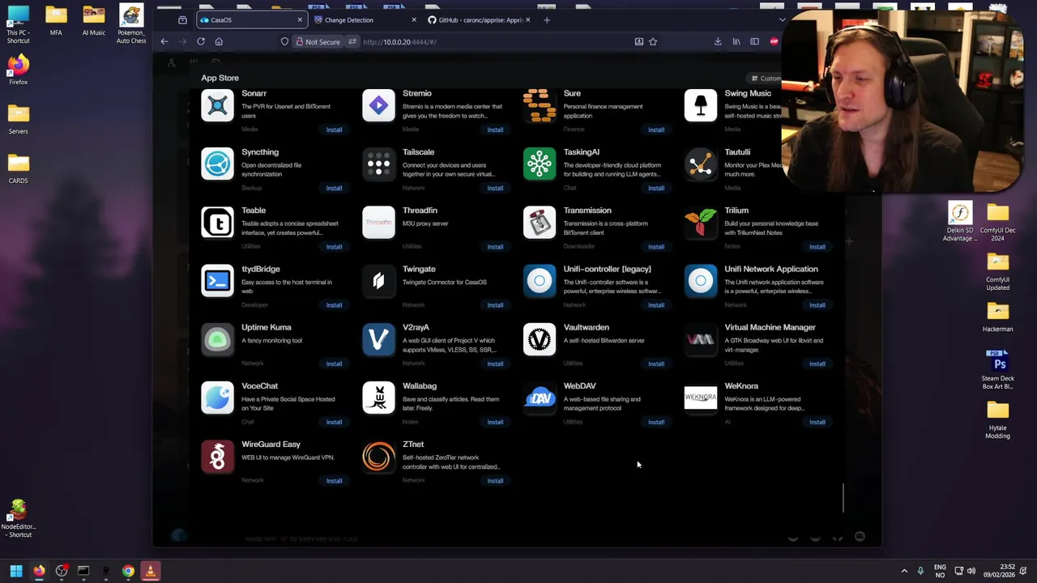Image resolution: width=1037 pixels, height=583 pixels.
Task: Open the WireGuard Easy app icon
Action: click(217, 456)
